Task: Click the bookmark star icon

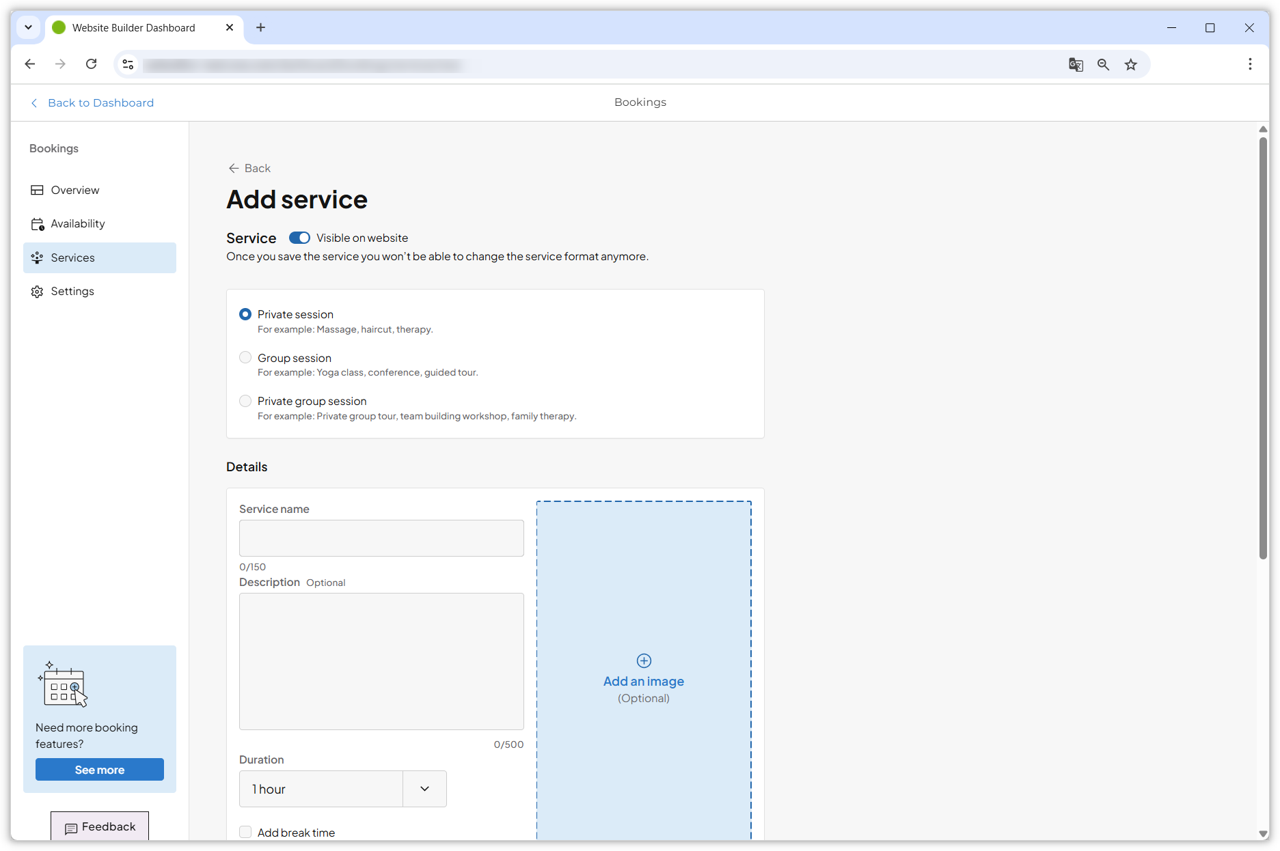Action: click(x=1131, y=64)
